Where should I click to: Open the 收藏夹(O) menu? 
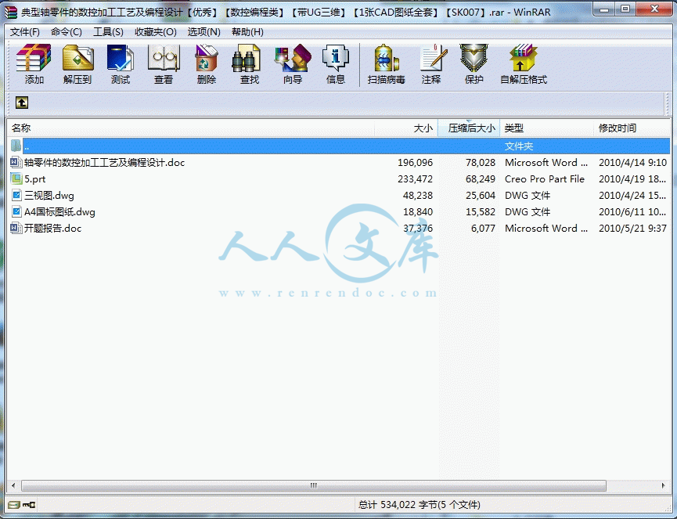(156, 32)
